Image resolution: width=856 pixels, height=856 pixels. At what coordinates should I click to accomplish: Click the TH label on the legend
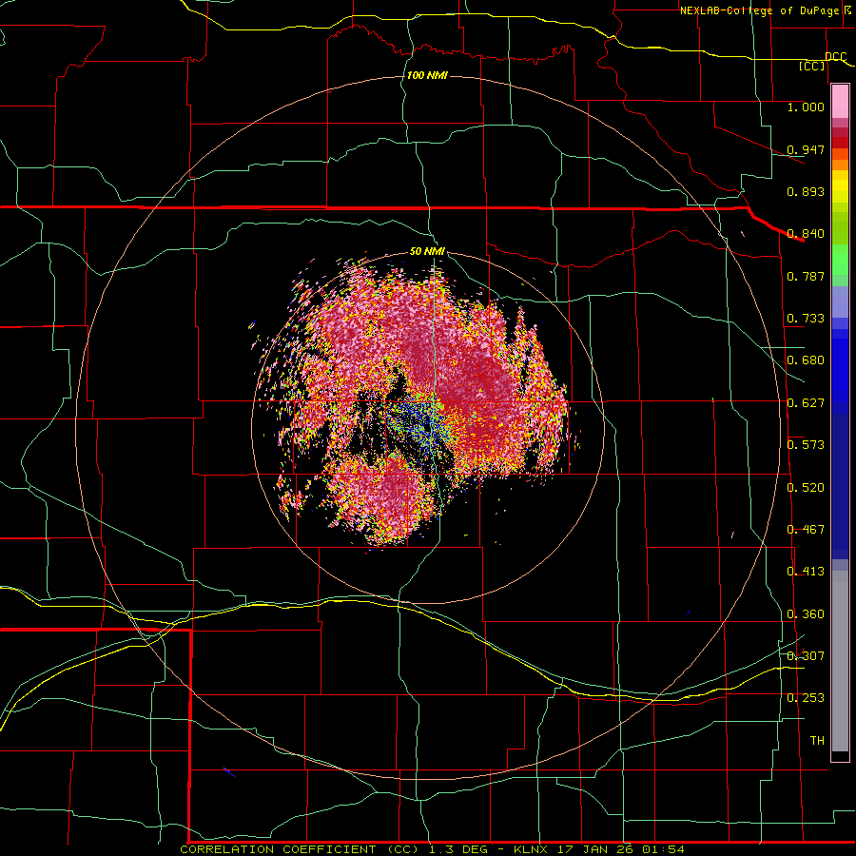[817, 741]
